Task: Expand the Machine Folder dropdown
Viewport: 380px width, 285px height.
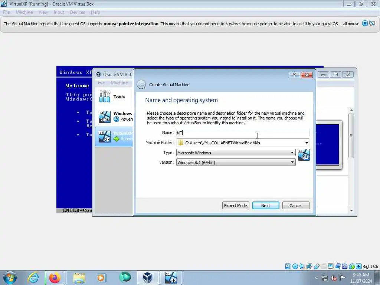Action: [x=307, y=143]
